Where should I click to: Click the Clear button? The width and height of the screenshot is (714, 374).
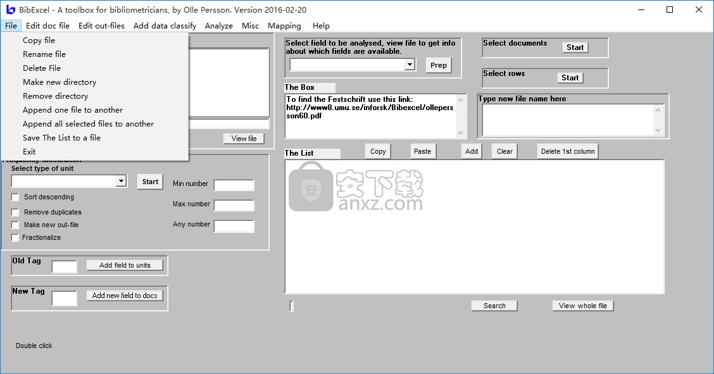[x=504, y=151]
